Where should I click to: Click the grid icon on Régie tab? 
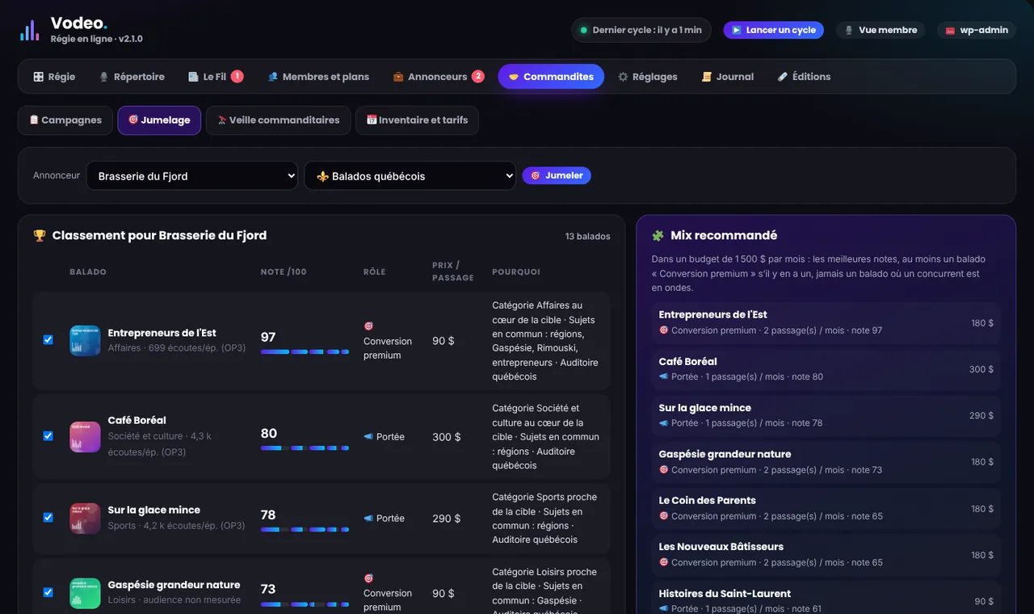pos(38,77)
